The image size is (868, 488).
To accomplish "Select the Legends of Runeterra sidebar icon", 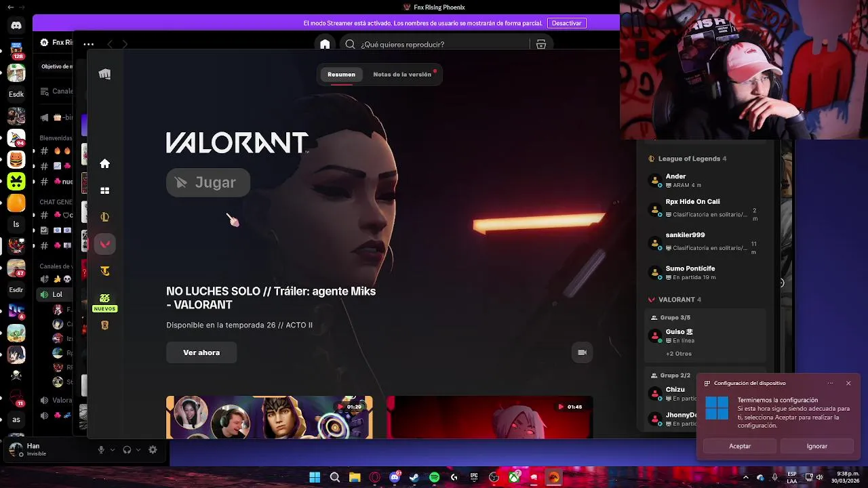I will (104, 325).
